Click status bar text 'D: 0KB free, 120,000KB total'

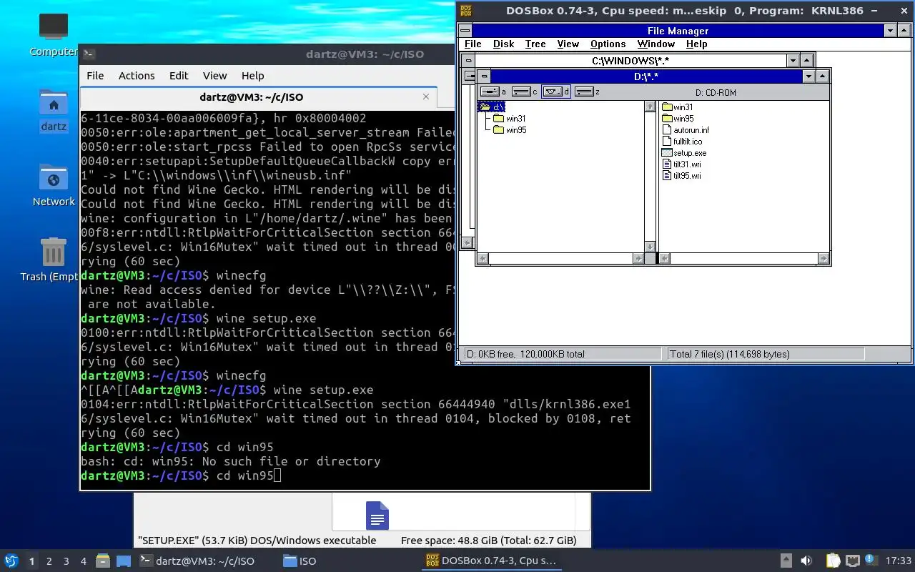pyautogui.click(x=525, y=354)
